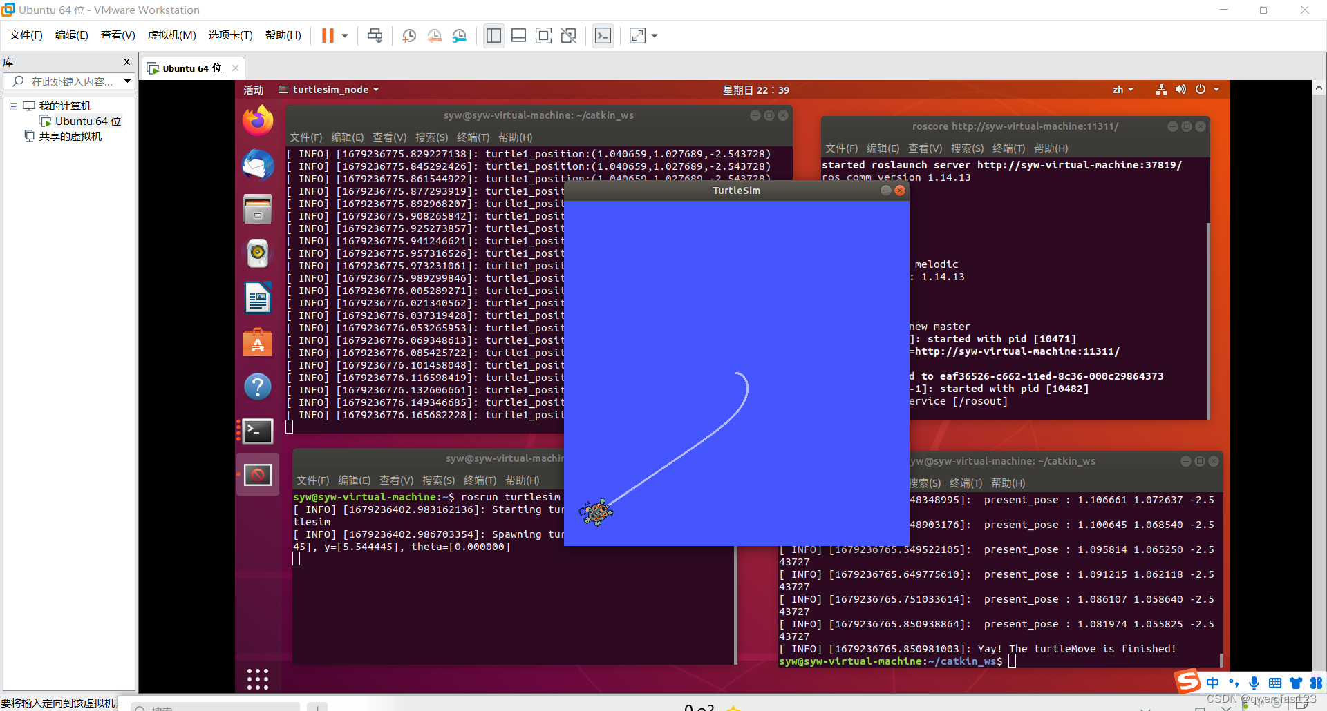Click the VMware pause (suspend) button
The image size is (1327, 711).
[328, 36]
